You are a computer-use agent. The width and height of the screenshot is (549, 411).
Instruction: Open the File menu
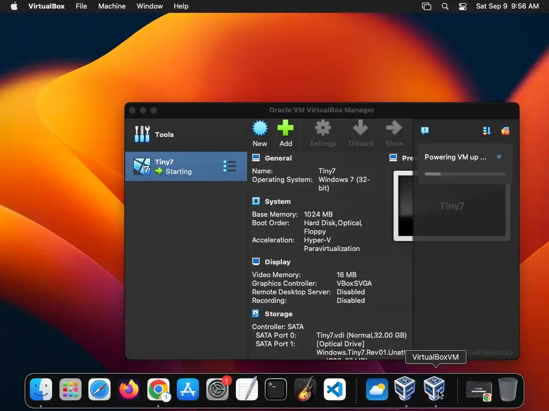[x=81, y=6]
